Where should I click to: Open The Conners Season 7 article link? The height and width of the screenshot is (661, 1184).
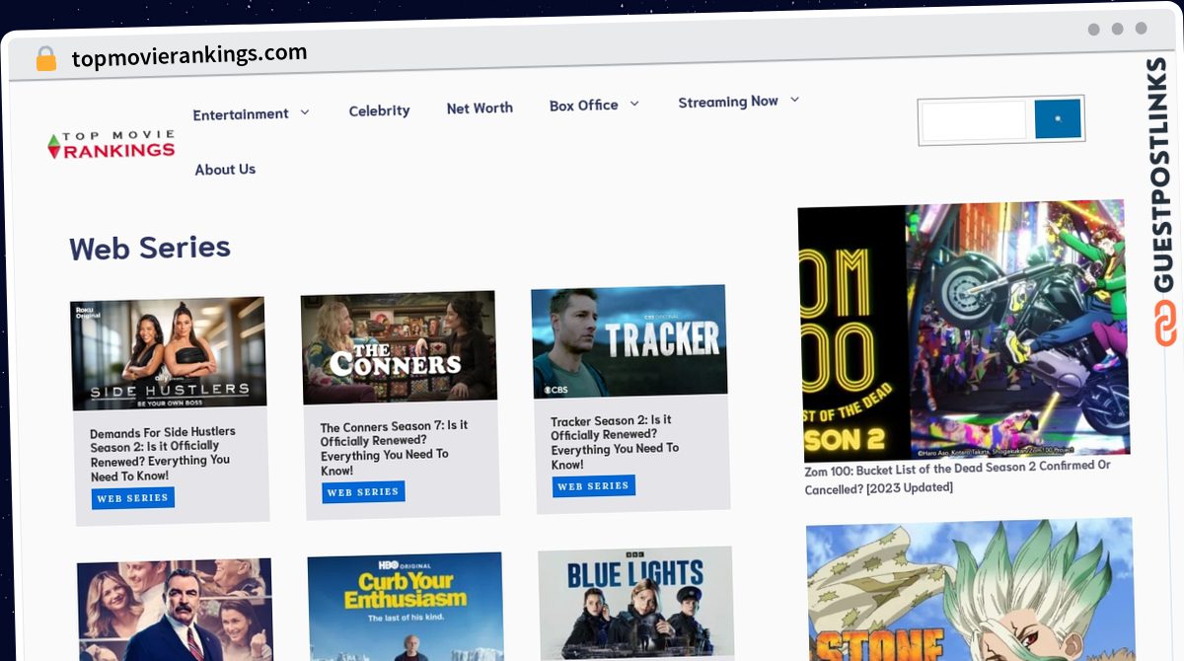coord(394,447)
